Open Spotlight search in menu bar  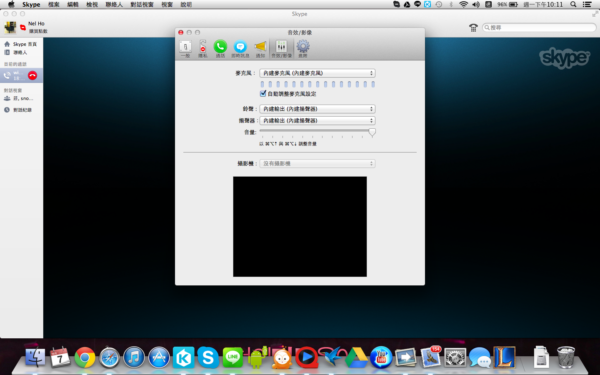click(x=573, y=5)
